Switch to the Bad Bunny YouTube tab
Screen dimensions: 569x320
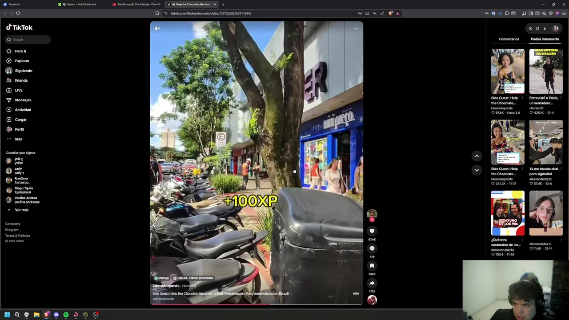pos(137,4)
